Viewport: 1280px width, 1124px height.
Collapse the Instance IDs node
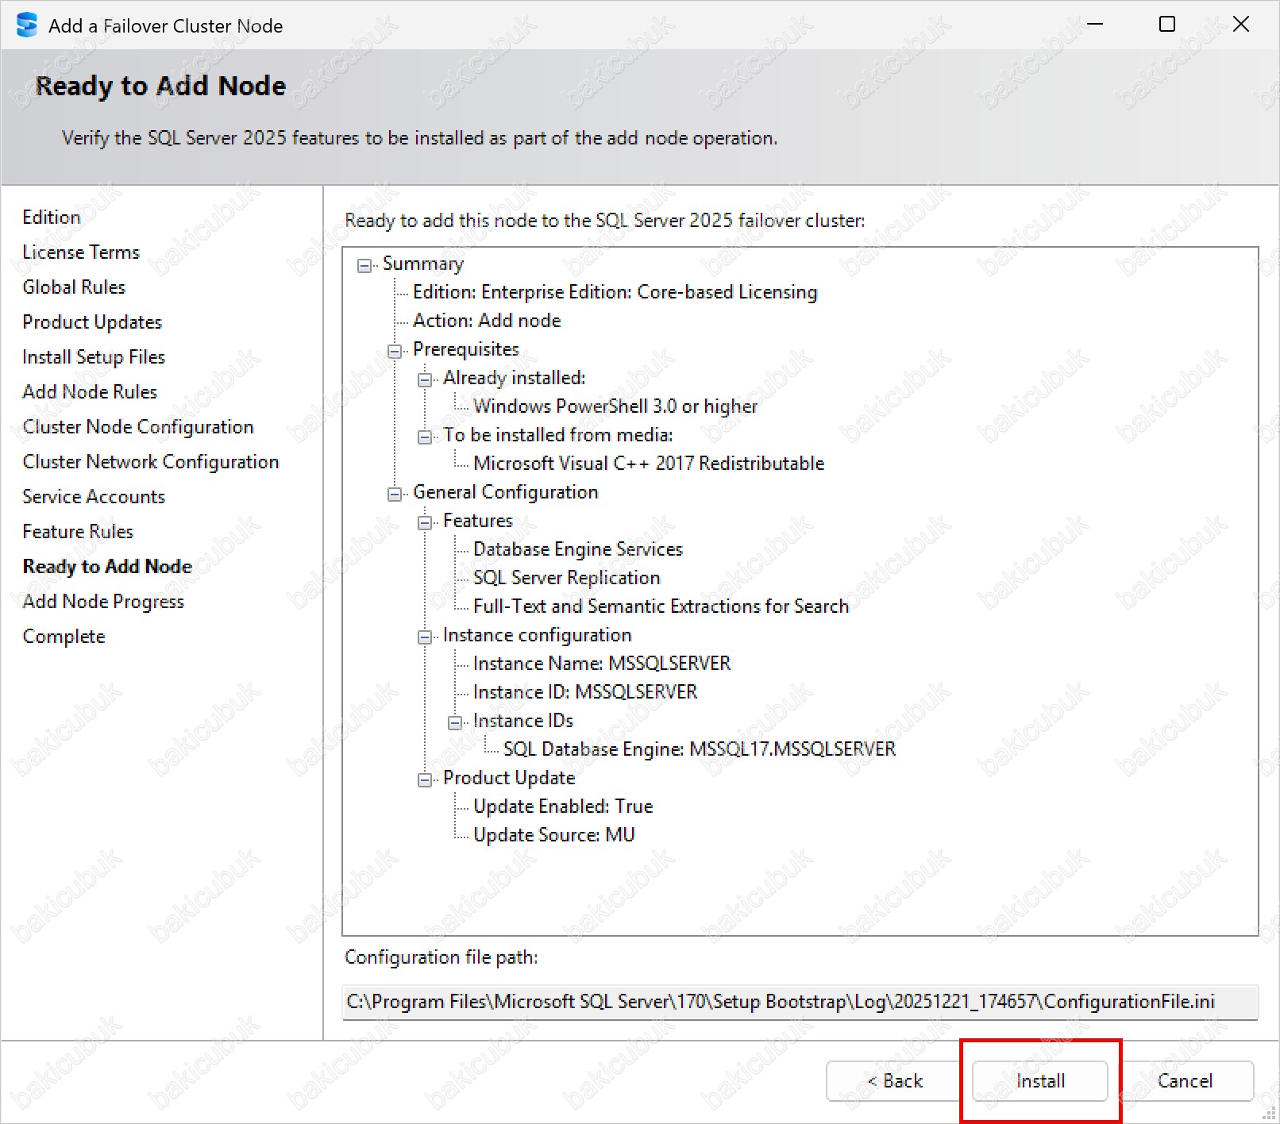coord(455,723)
